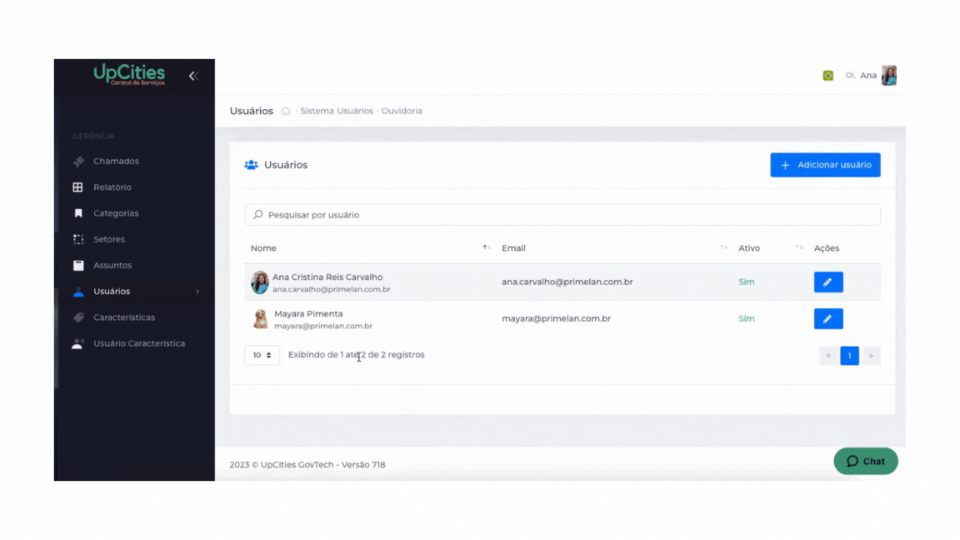
Task: Open the Chat widget
Action: coord(866,462)
